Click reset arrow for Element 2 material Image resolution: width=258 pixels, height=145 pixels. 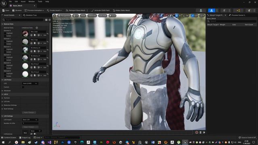coord(48,50)
